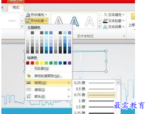Click the 形状填充 paint bucket icon
147x114 pixels.
[x=28, y=15]
